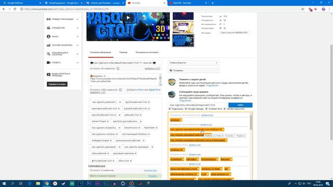Expand the Канал sidebar section

coord(78,37)
